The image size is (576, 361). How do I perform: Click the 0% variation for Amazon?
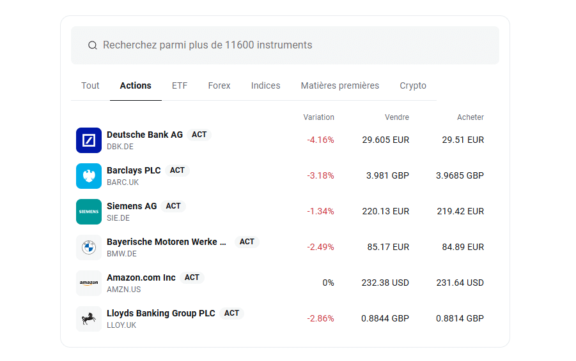[329, 283]
